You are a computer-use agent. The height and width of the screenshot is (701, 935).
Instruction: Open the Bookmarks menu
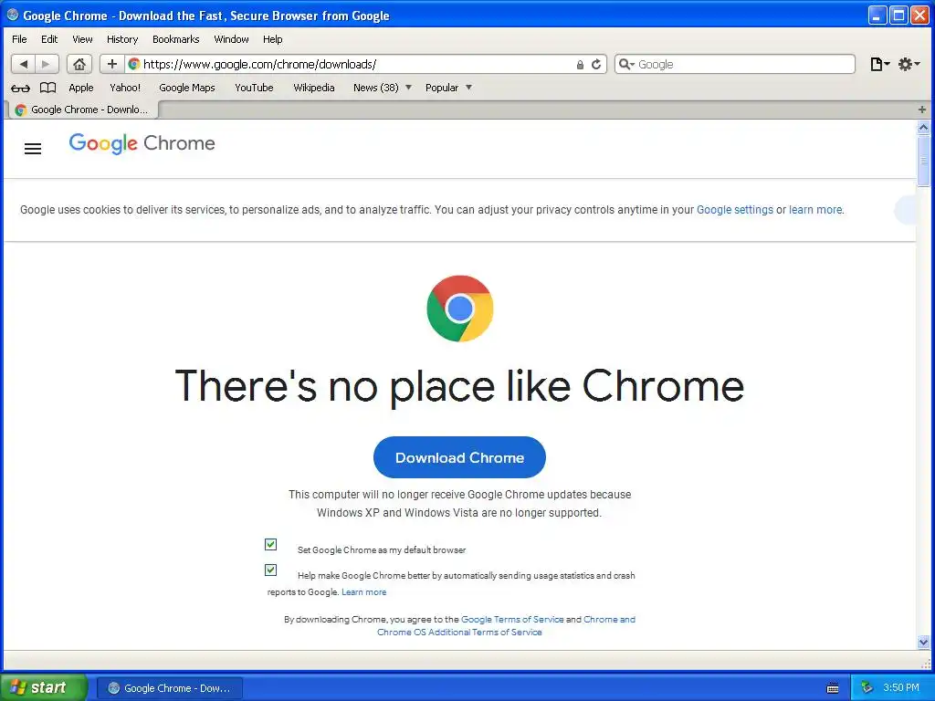[x=176, y=39]
